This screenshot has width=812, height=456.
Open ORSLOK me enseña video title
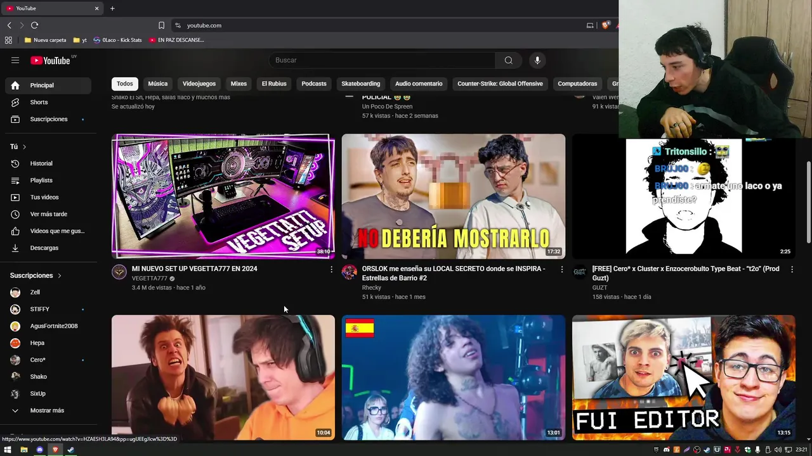pos(454,273)
